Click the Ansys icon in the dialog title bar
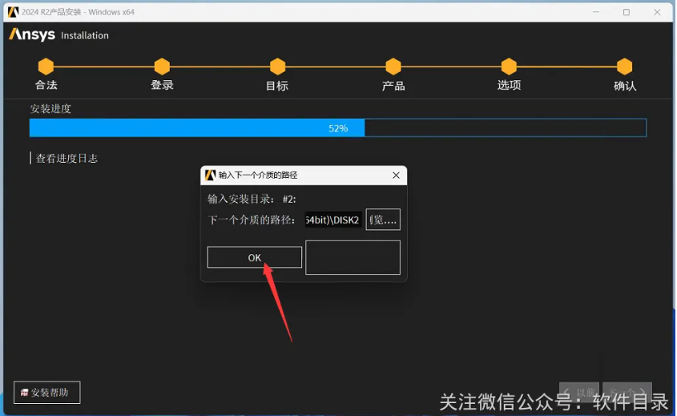This screenshot has height=416, width=677. [x=211, y=175]
